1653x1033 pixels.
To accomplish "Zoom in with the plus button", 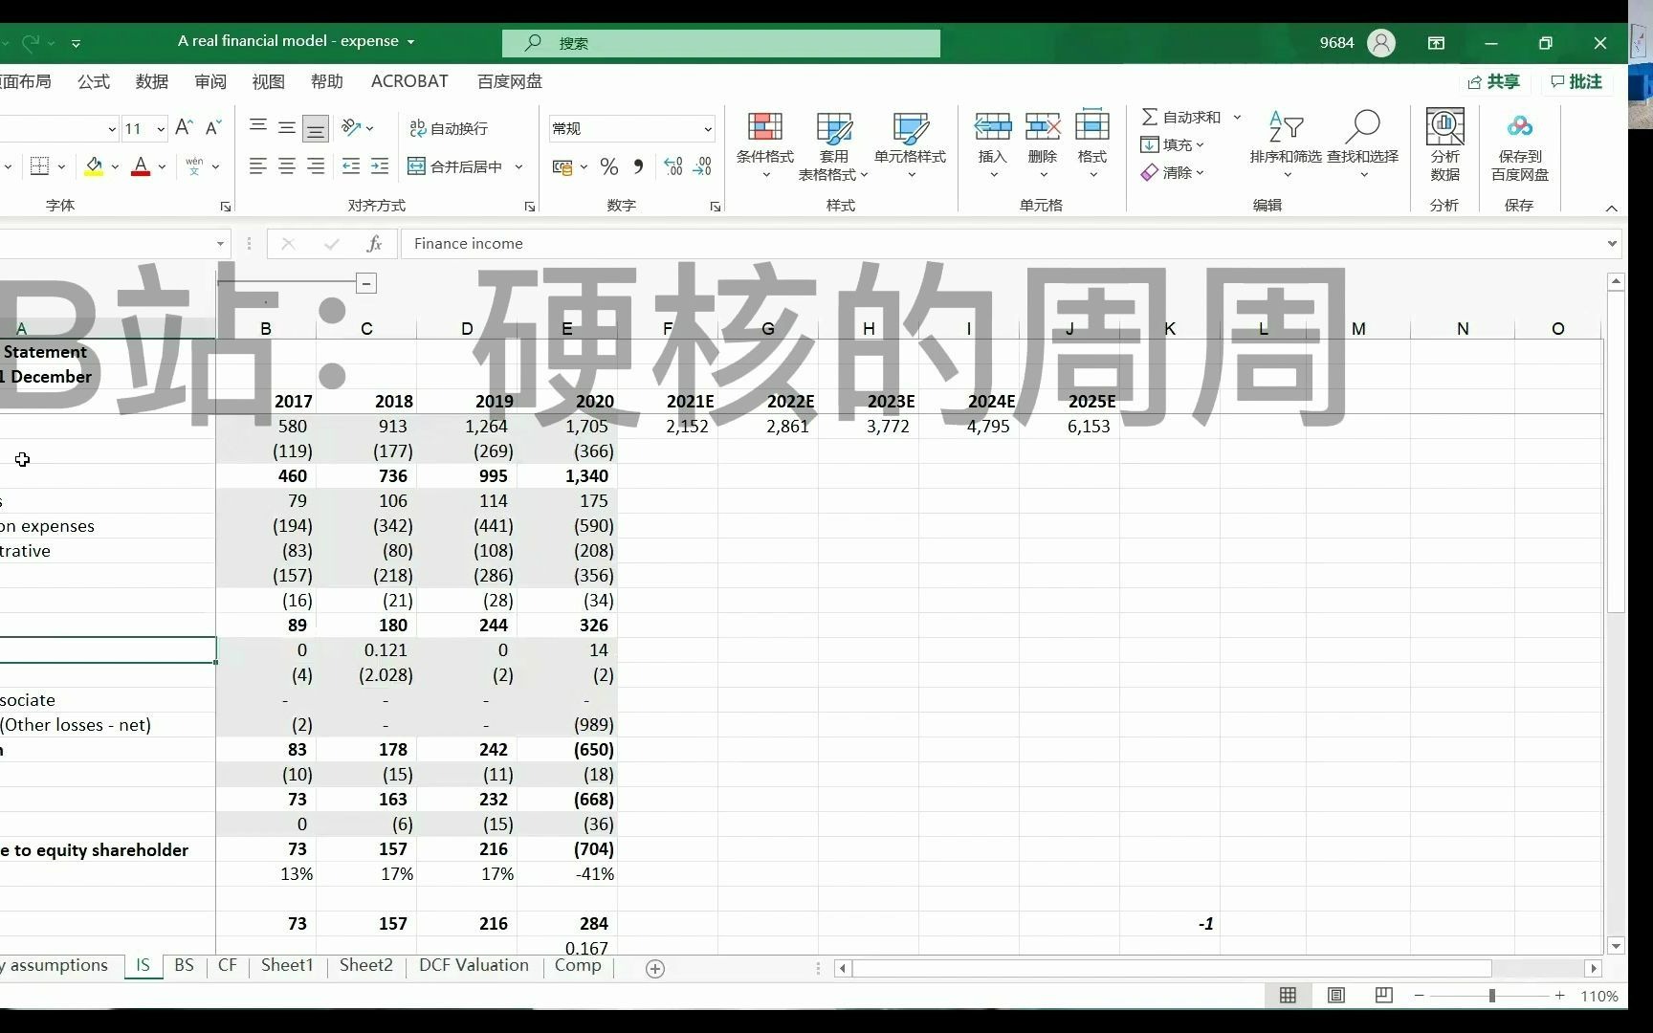I will coord(1559,996).
